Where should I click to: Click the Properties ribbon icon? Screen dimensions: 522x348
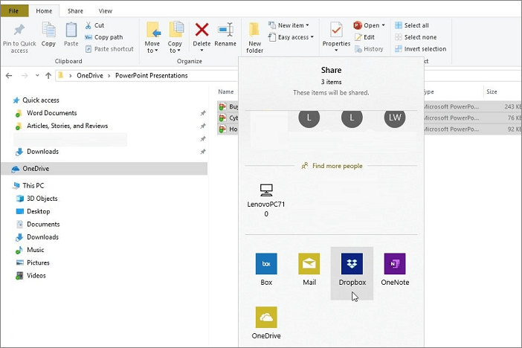click(336, 35)
